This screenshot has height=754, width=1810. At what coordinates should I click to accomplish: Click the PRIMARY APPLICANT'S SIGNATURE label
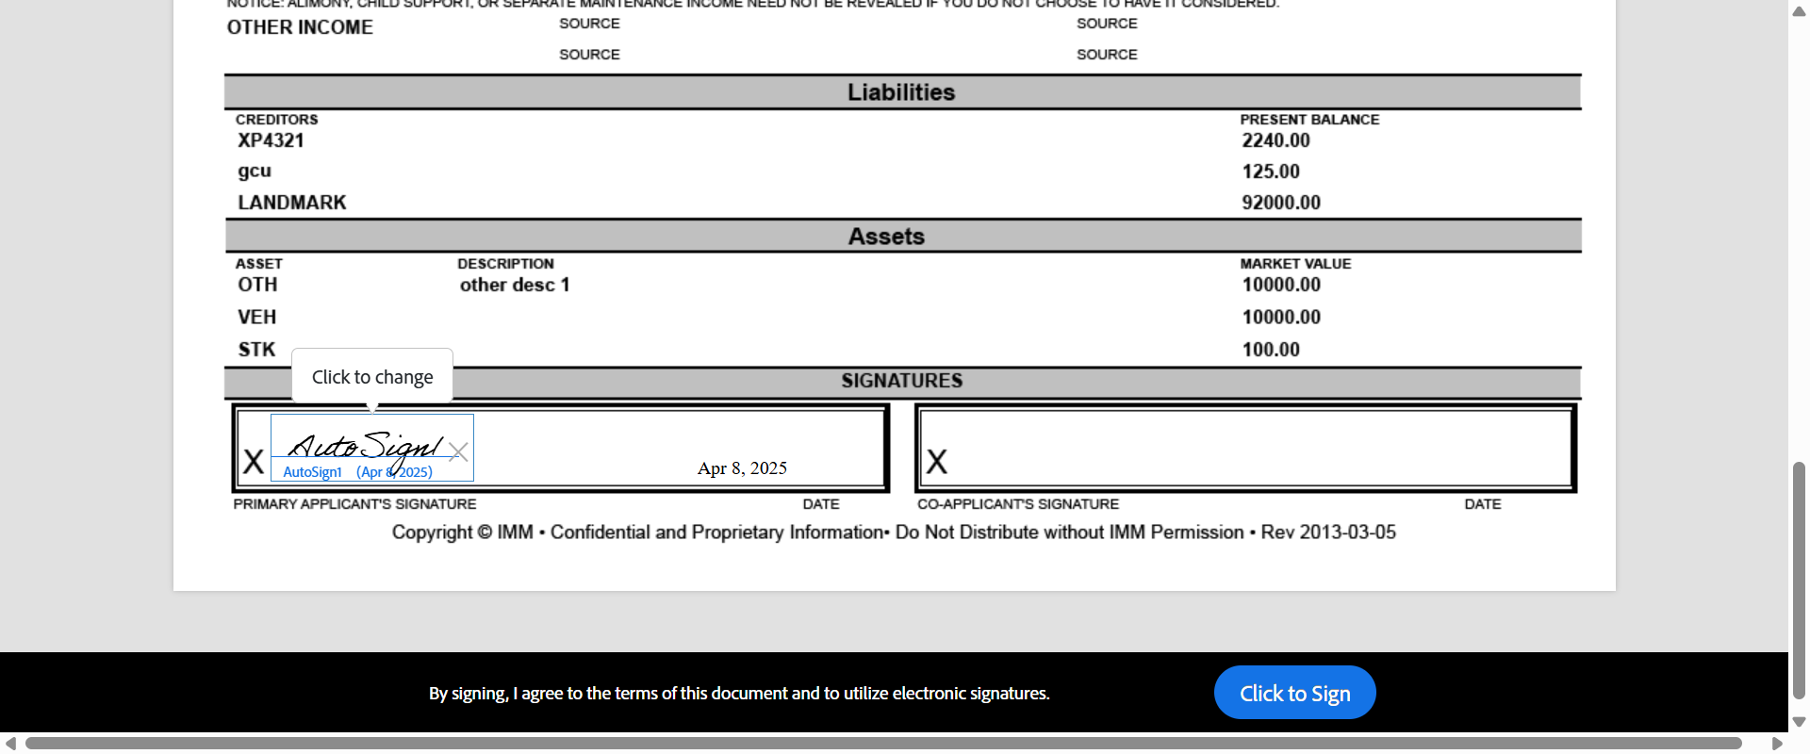tap(354, 504)
